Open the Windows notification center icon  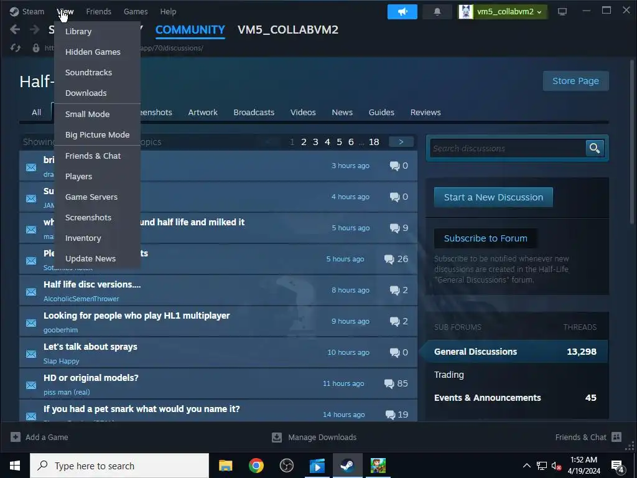coord(618,466)
